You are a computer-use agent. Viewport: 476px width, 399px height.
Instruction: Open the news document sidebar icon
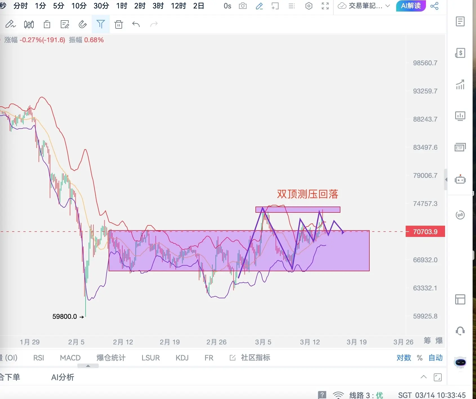(460, 21)
